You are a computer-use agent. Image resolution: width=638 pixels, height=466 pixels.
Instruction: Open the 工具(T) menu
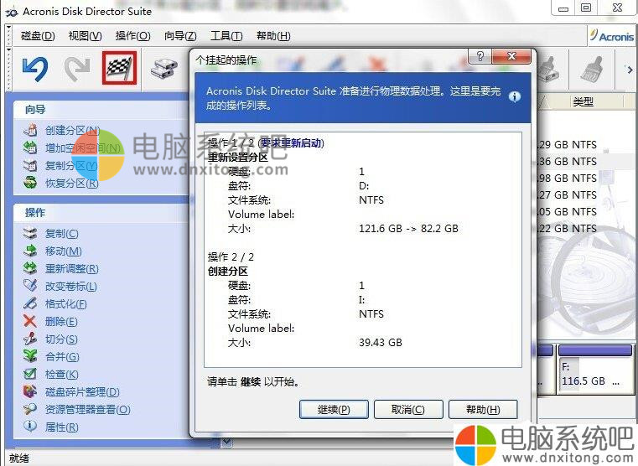pyautogui.click(x=226, y=36)
